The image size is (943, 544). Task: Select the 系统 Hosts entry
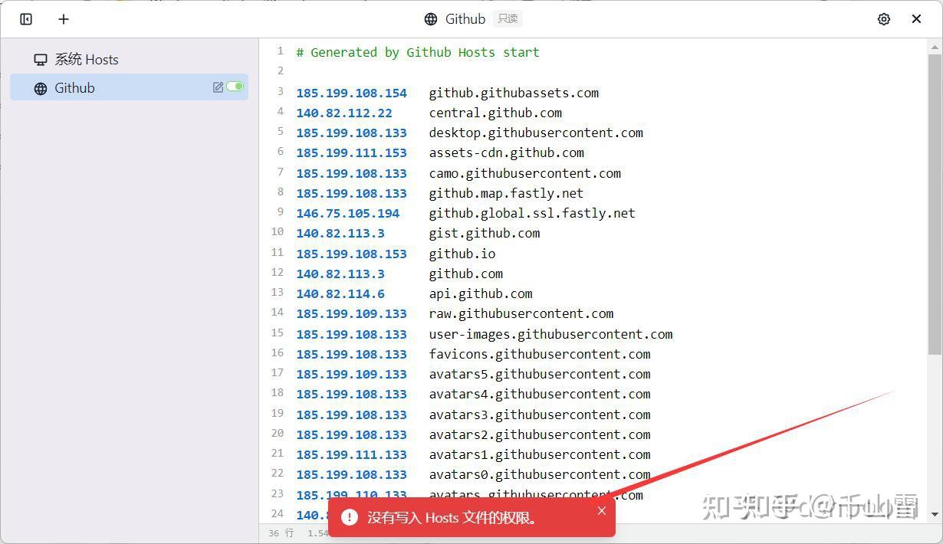coord(86,58)
